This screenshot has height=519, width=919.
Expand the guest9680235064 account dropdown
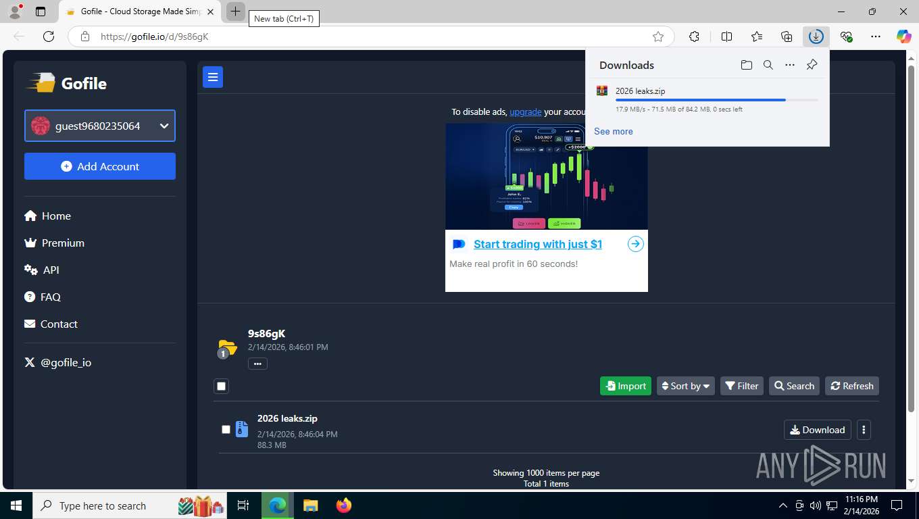click(100, 126)
